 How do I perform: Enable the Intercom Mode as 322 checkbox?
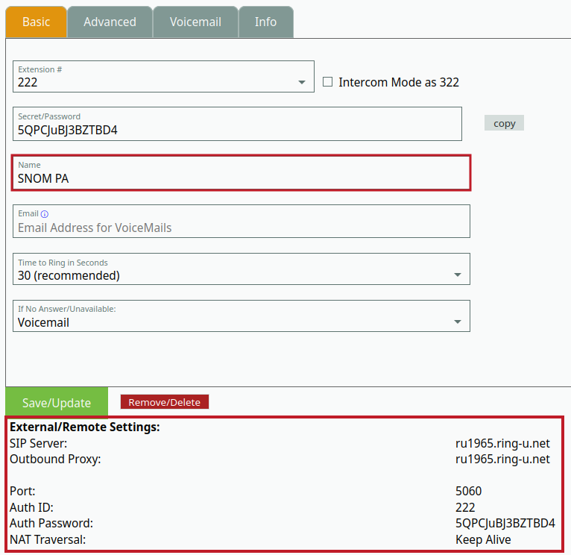pyautogui.click(x=328, y=82)
